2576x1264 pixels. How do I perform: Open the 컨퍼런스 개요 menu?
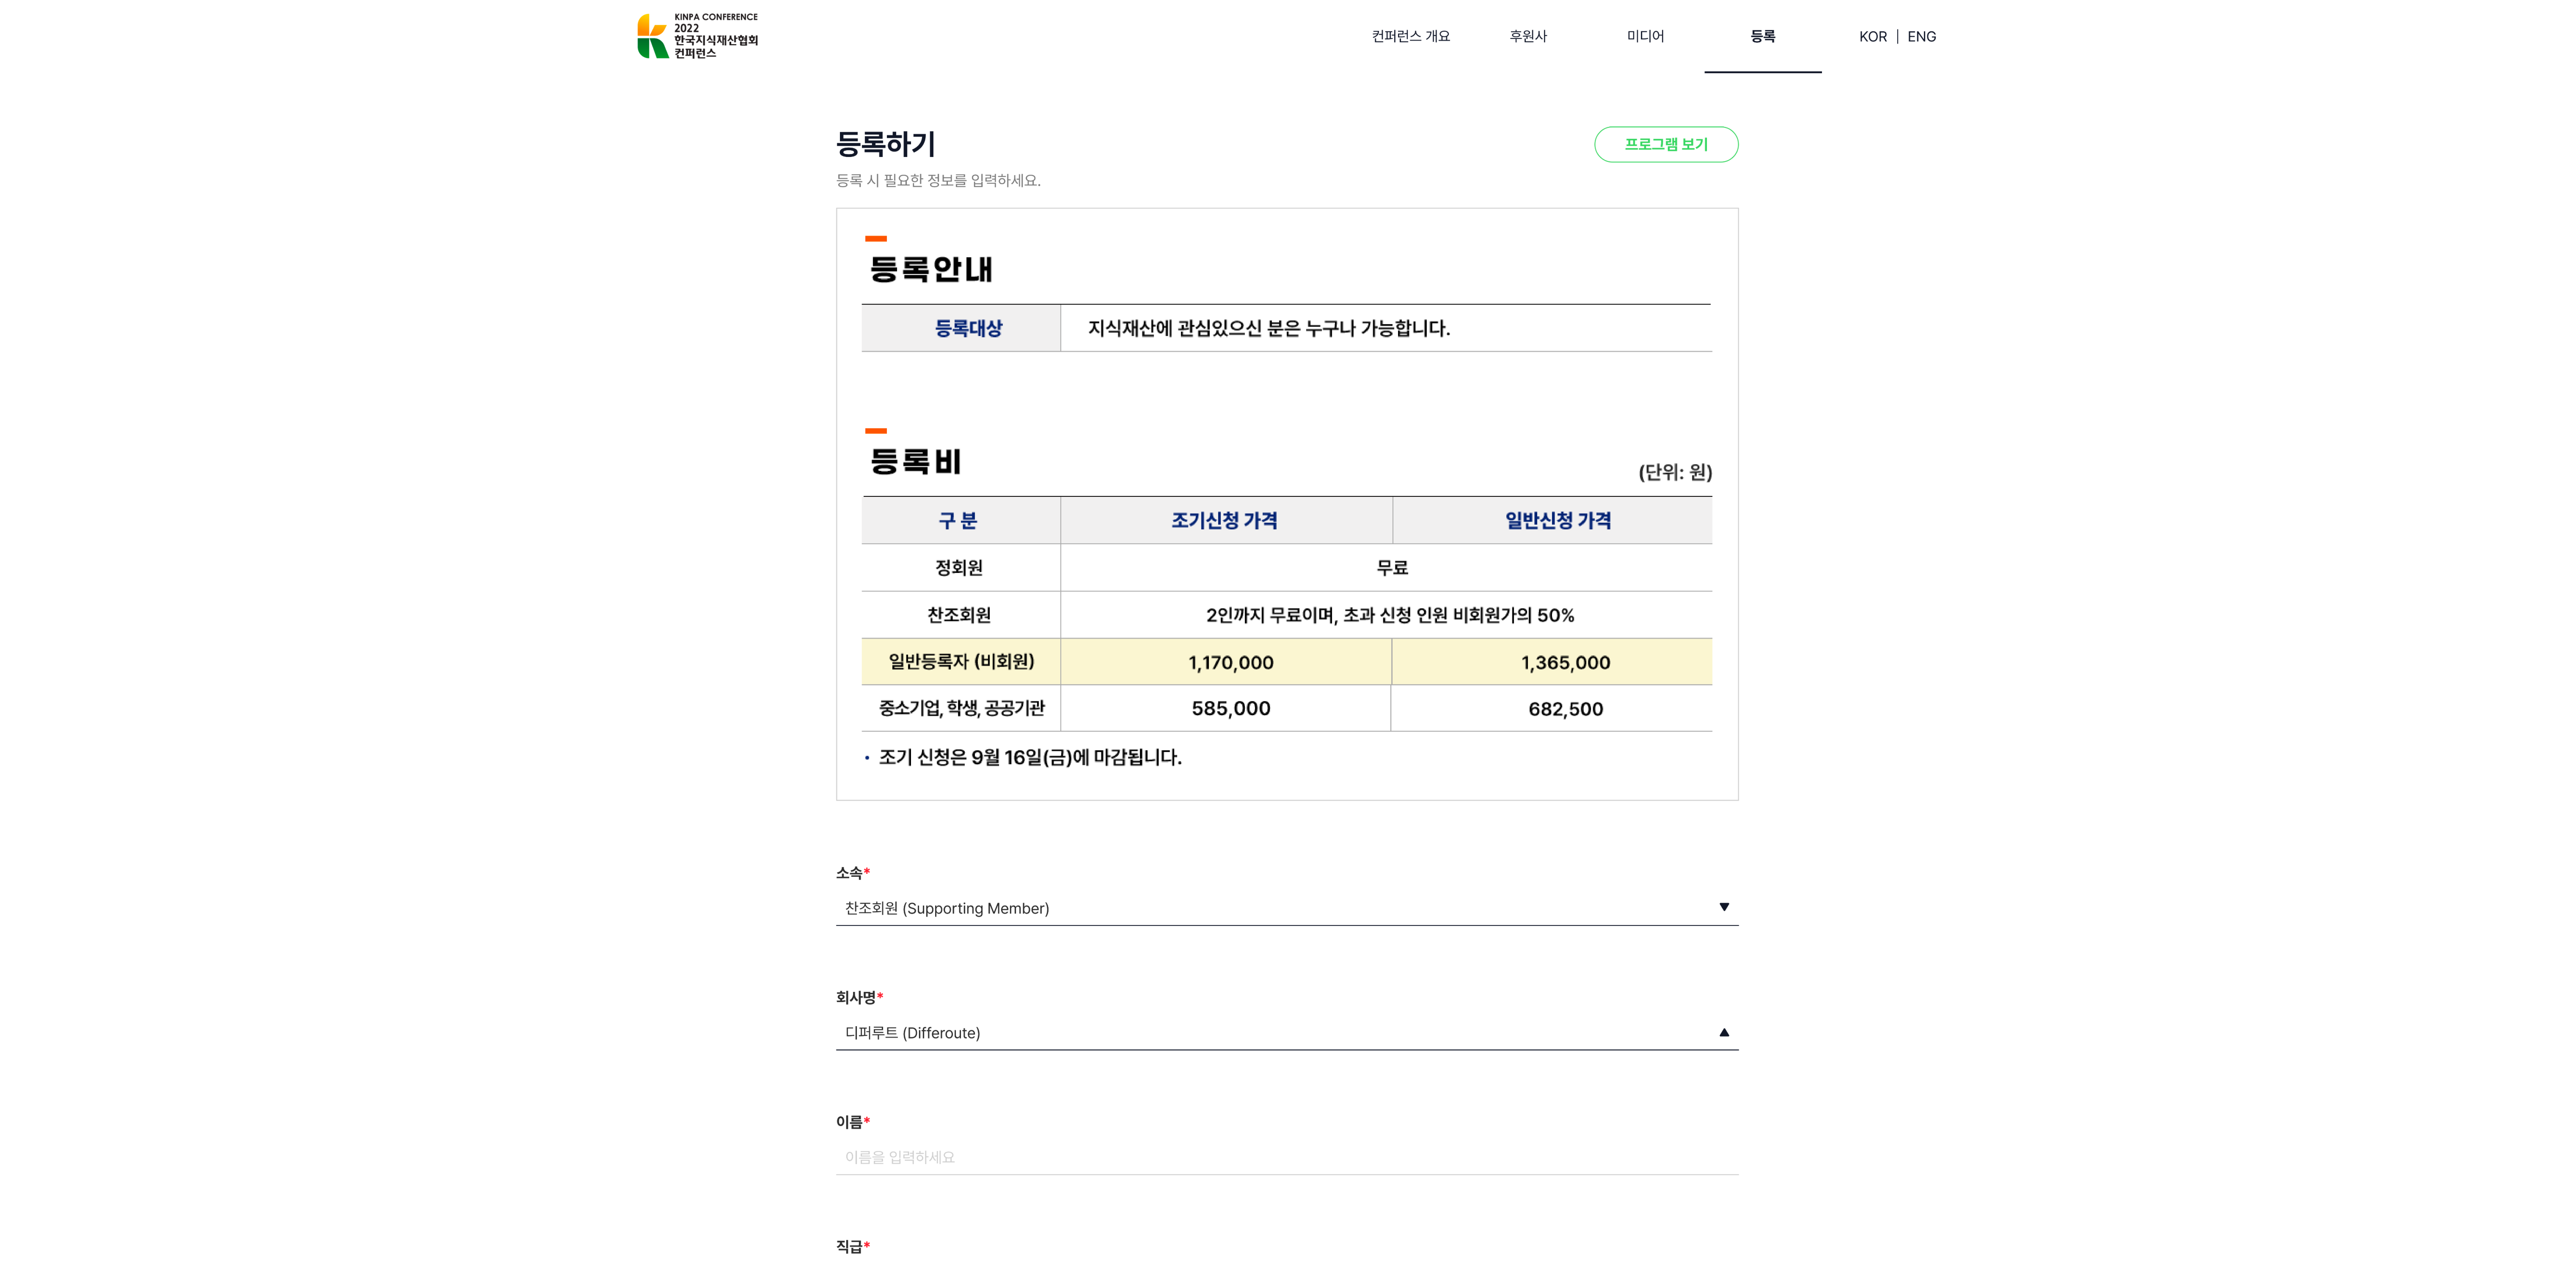click(x=1410, y=36)
